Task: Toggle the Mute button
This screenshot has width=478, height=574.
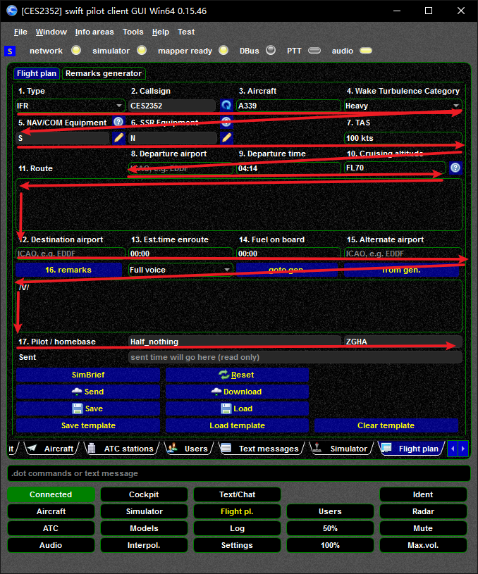Action: click(423, 528)
